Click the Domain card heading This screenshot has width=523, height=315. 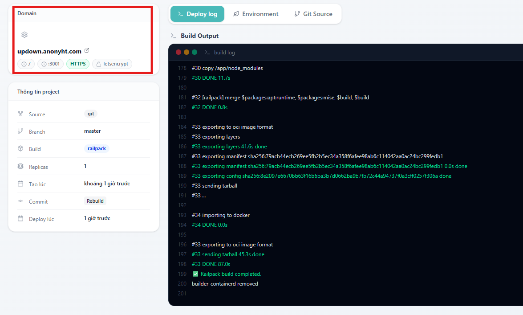pos(27,13)
